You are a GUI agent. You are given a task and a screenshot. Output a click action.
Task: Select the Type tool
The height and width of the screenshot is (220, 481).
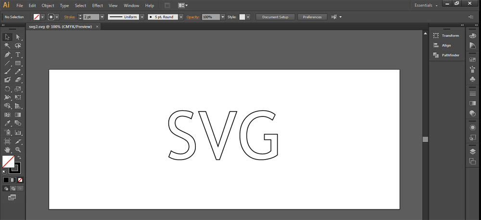(x=18, y=55)
